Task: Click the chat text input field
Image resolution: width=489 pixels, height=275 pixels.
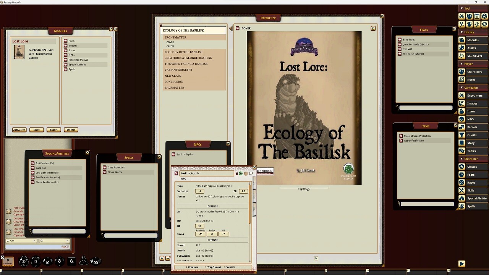Action: pyautogui.click(x=31, y=247)
